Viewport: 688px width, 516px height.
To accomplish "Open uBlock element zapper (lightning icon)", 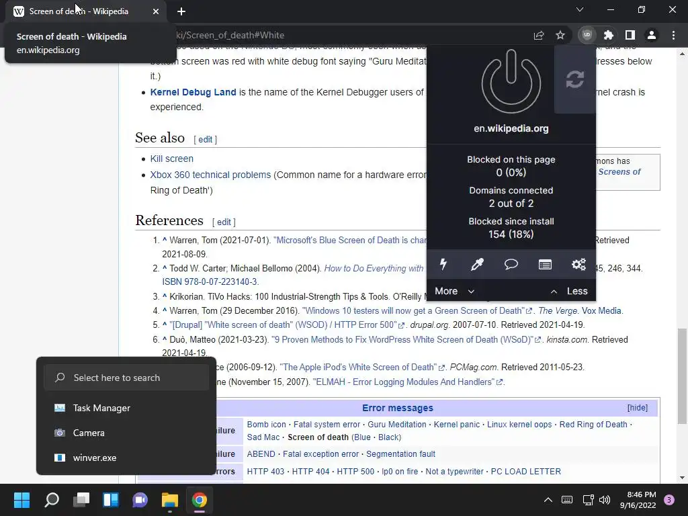I will (x=443, y=264).
